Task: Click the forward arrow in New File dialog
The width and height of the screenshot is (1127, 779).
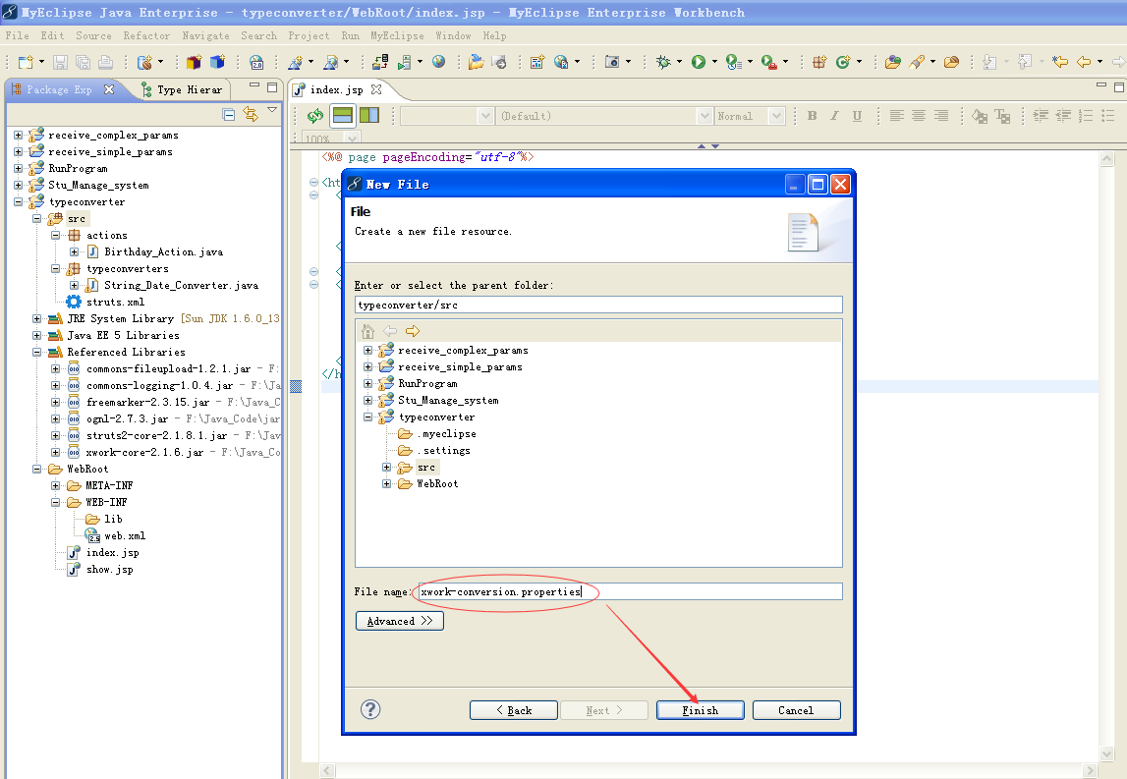Action: [413, 331]
